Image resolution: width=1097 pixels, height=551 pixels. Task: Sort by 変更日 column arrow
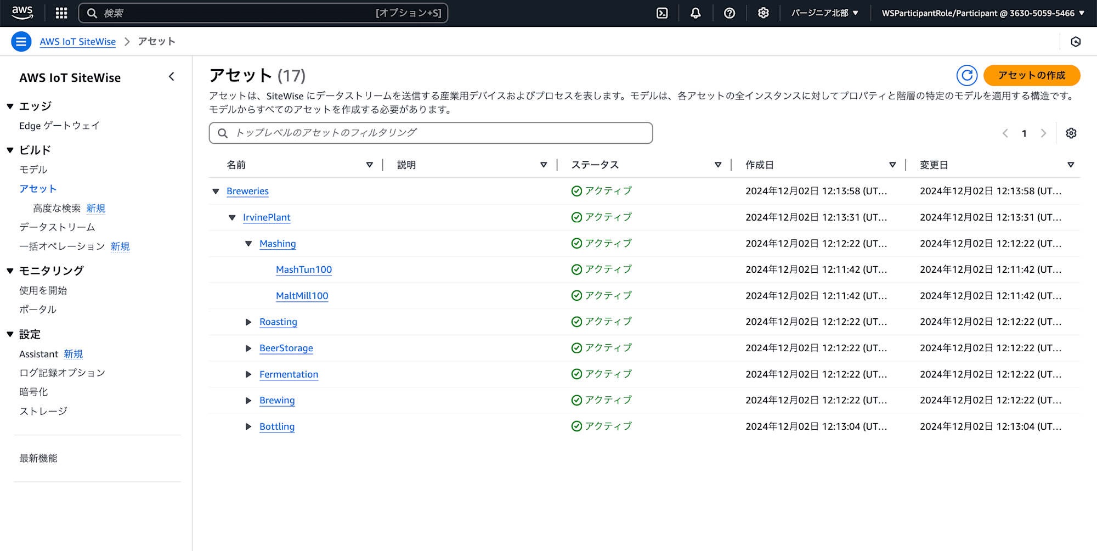click(x=1071, y=165)
